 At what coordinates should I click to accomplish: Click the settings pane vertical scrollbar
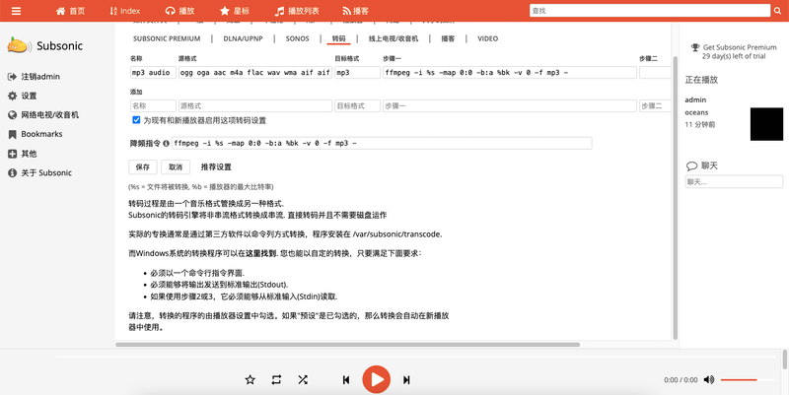point(676,197)
